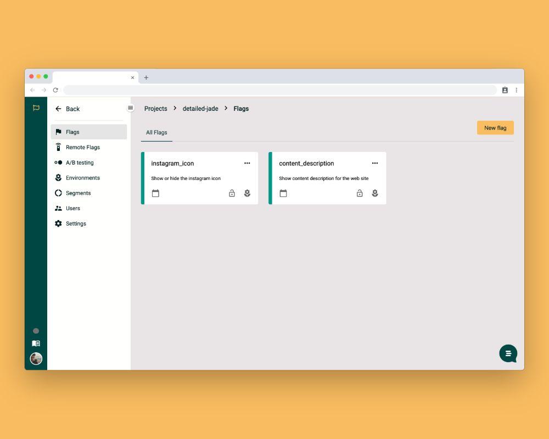Viewport: 549px width, 439px height.
Task: Click environments icon on instagram_icon card
Action: pos(247,193)
